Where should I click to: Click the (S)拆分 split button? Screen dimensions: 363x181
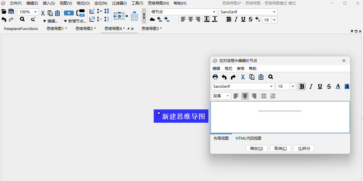click(304, 148)
